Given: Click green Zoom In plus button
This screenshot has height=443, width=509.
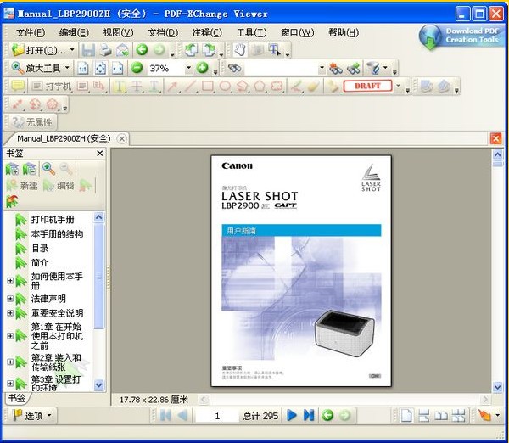Looking at the screenshot, I should tap(202, 68).
